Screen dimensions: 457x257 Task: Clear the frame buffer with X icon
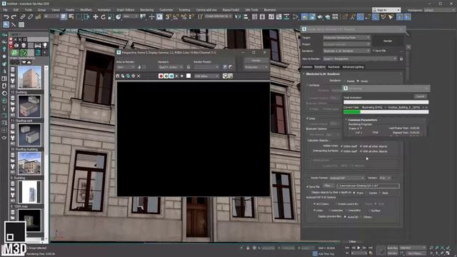tap(139, 76)
